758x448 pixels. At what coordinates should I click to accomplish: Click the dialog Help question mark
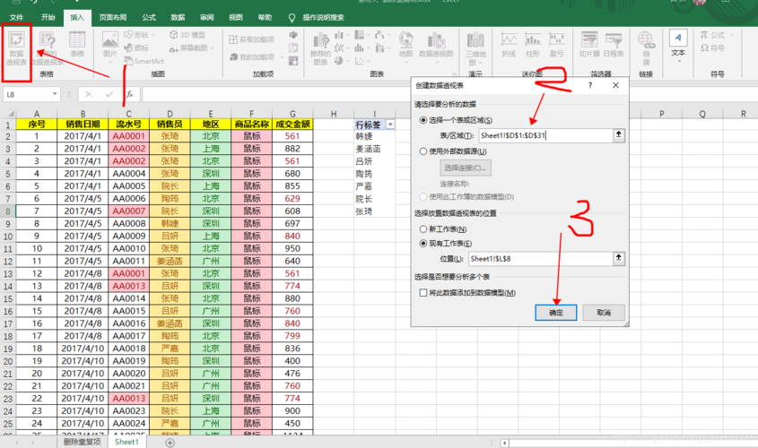589,85
